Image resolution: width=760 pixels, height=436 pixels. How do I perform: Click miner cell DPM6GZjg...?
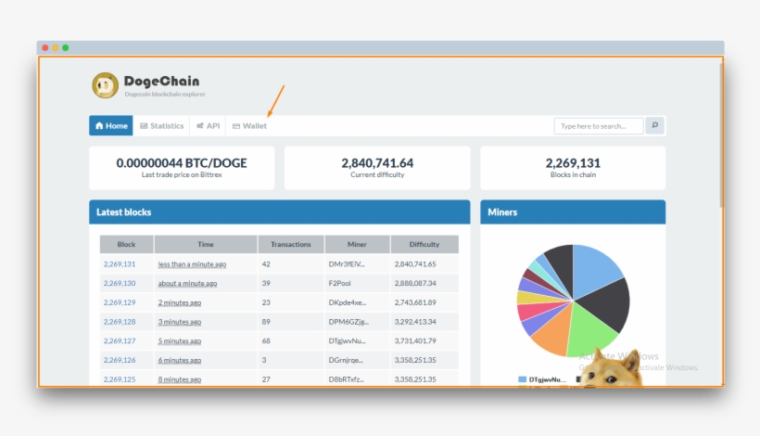(348, 322)
